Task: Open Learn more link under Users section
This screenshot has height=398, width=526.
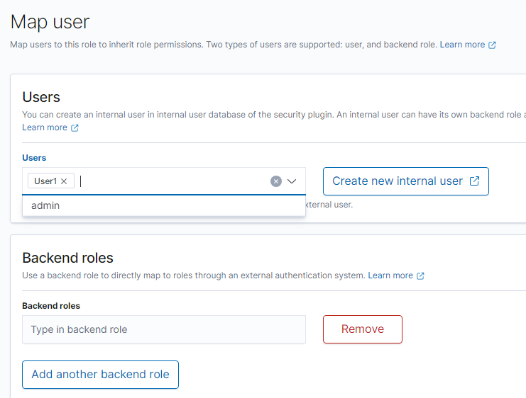Action: 45,127
